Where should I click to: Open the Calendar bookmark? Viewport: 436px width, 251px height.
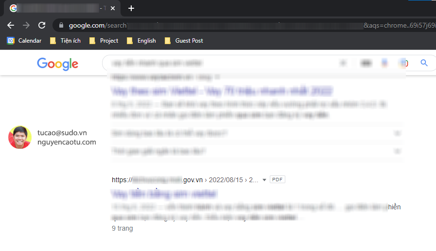pos(24,41)
